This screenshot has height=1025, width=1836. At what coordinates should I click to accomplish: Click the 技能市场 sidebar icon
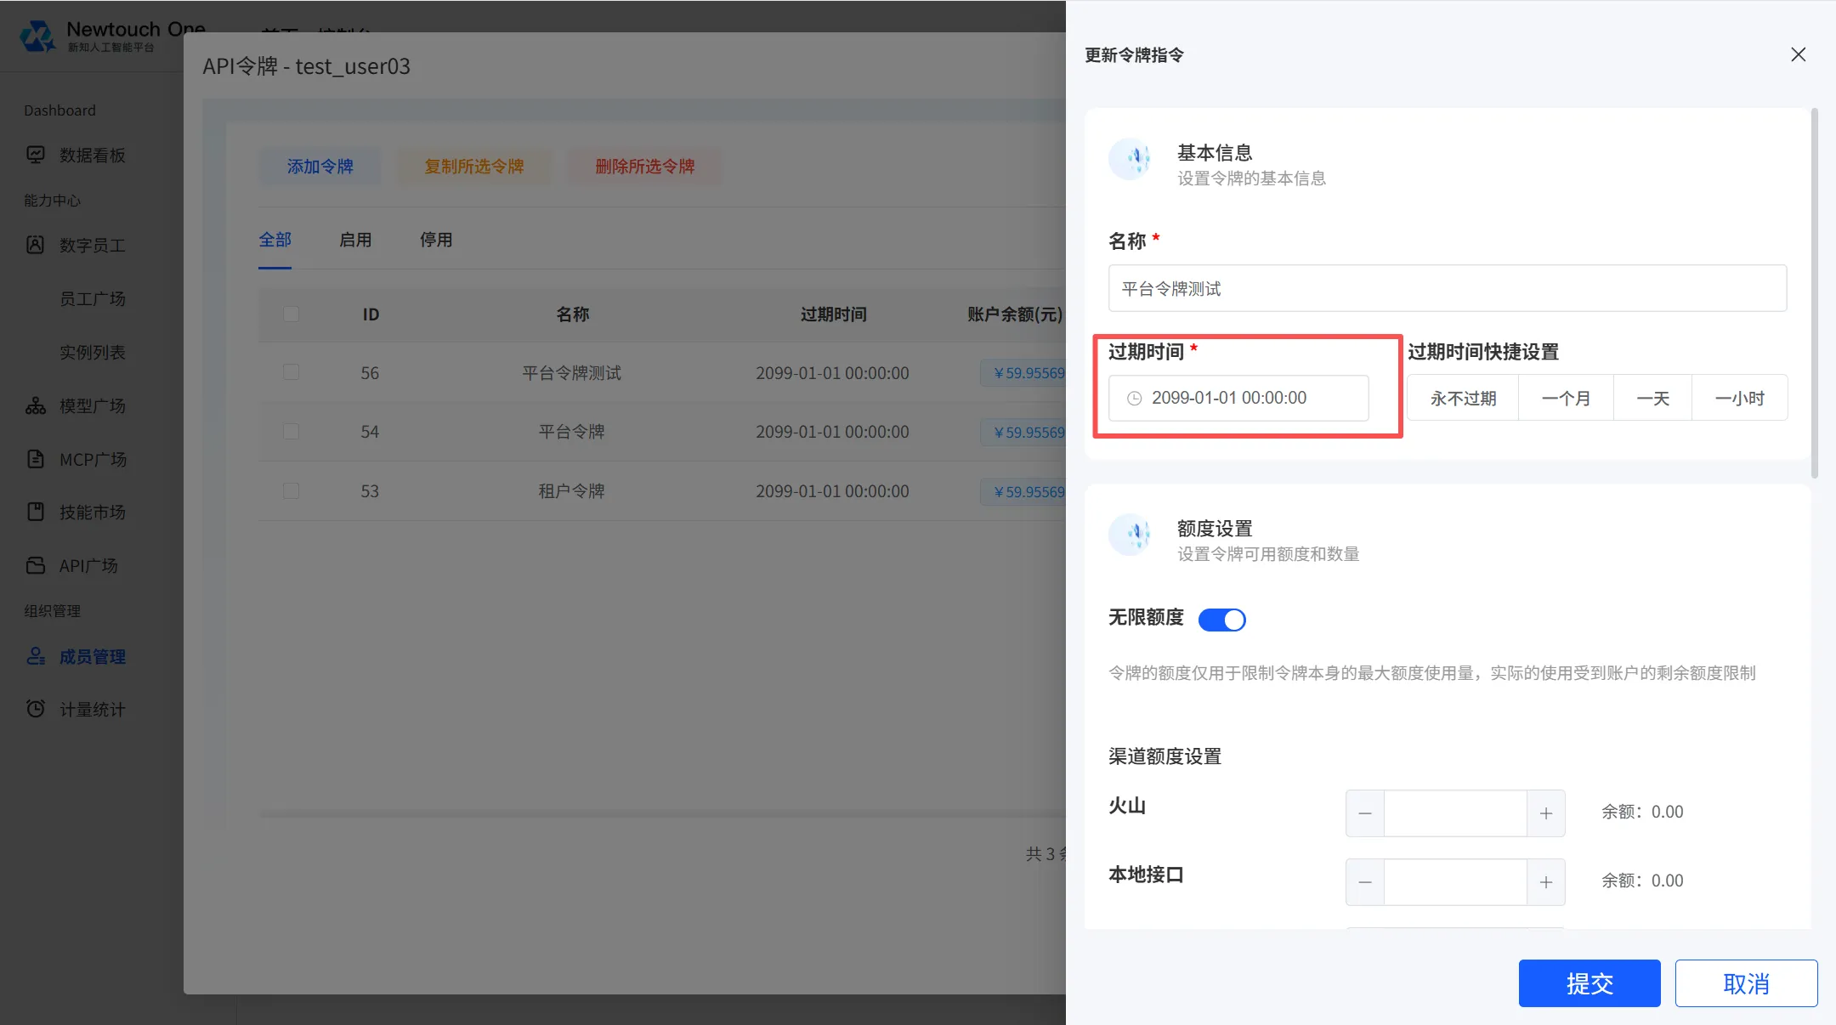[36, 512]
